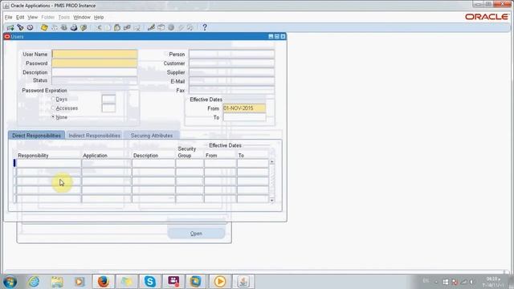Select Accesses password expiration option

(53, 108)
